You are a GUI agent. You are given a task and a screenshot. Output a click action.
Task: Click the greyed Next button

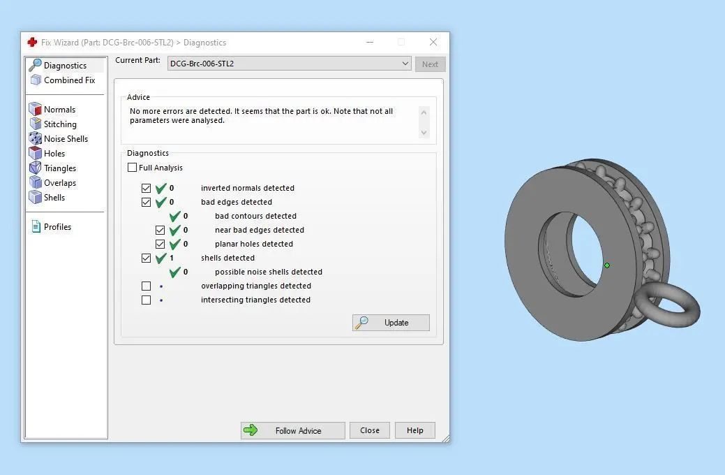430,64
